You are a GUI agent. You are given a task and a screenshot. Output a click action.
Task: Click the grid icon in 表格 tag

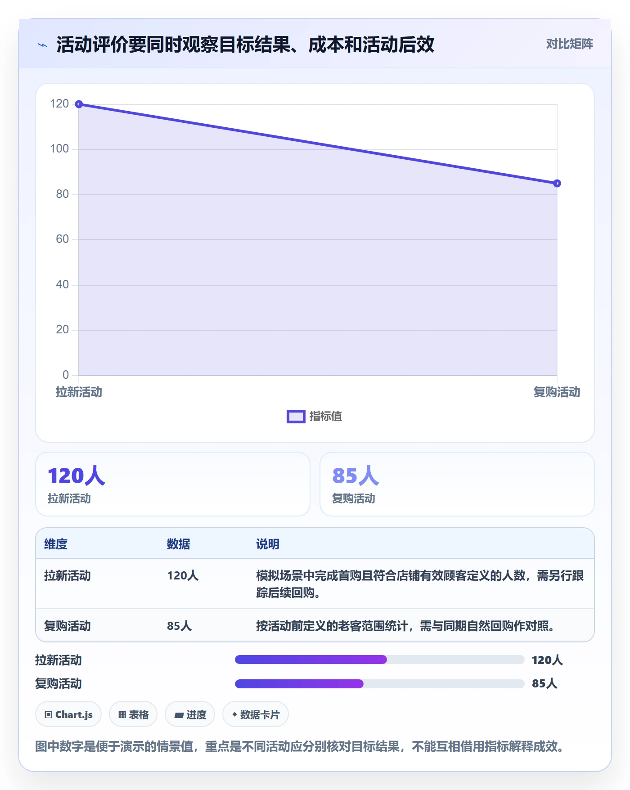pos(122,715)
